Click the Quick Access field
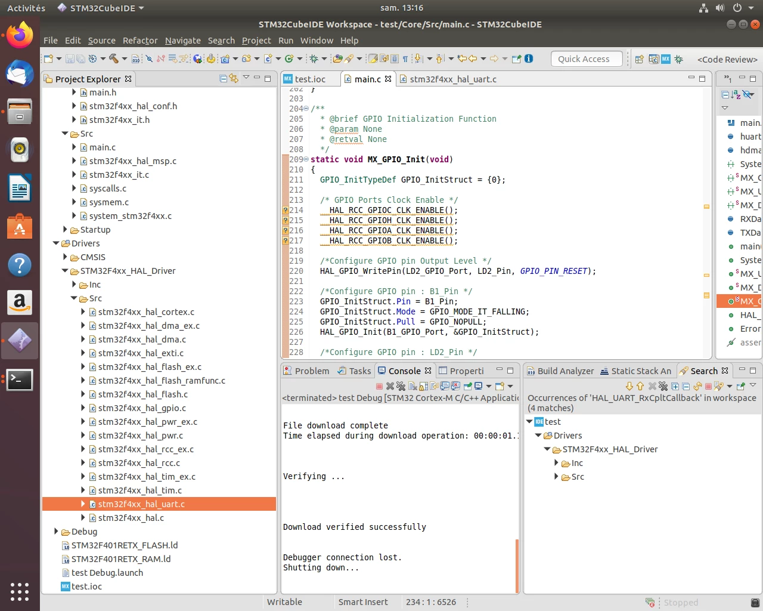Screen dimensions: 763x611 [x=587, y=58]
